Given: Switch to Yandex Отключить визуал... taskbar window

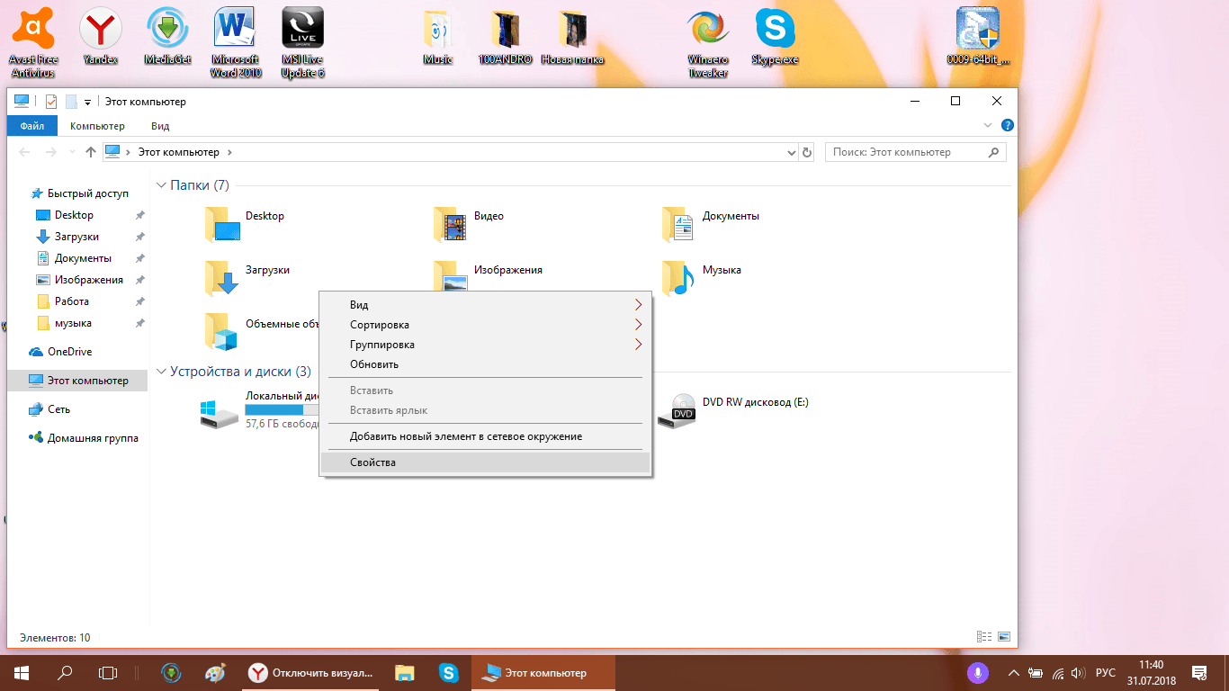Looking at the screenshot, I should [x=310, y=672].
